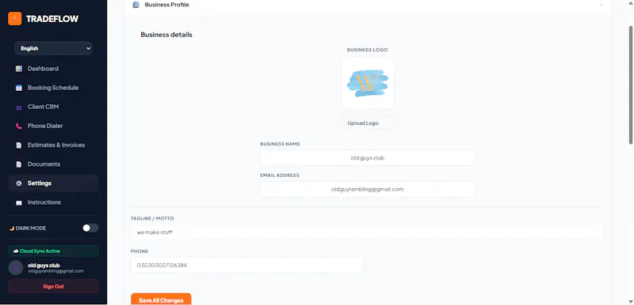Focus the Email Address input field
This screenshot has height=305, width=634.
pos(367,189)
